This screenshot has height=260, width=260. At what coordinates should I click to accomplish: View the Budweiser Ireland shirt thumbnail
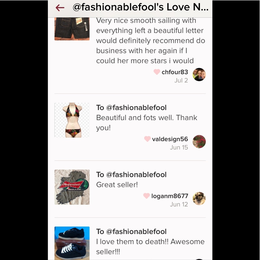click(72, 187)
